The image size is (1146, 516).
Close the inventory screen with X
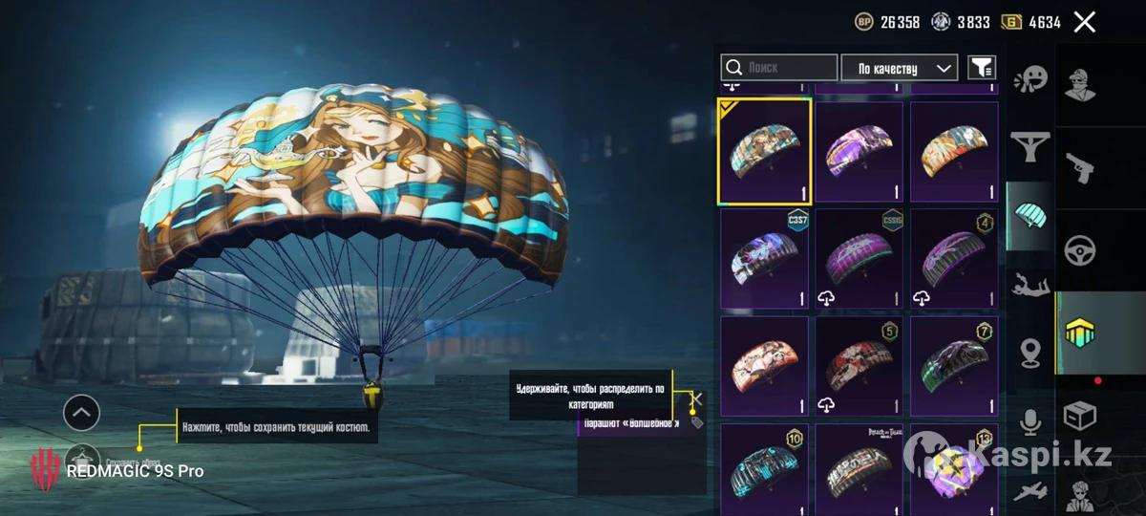(x=1085, y=22)
